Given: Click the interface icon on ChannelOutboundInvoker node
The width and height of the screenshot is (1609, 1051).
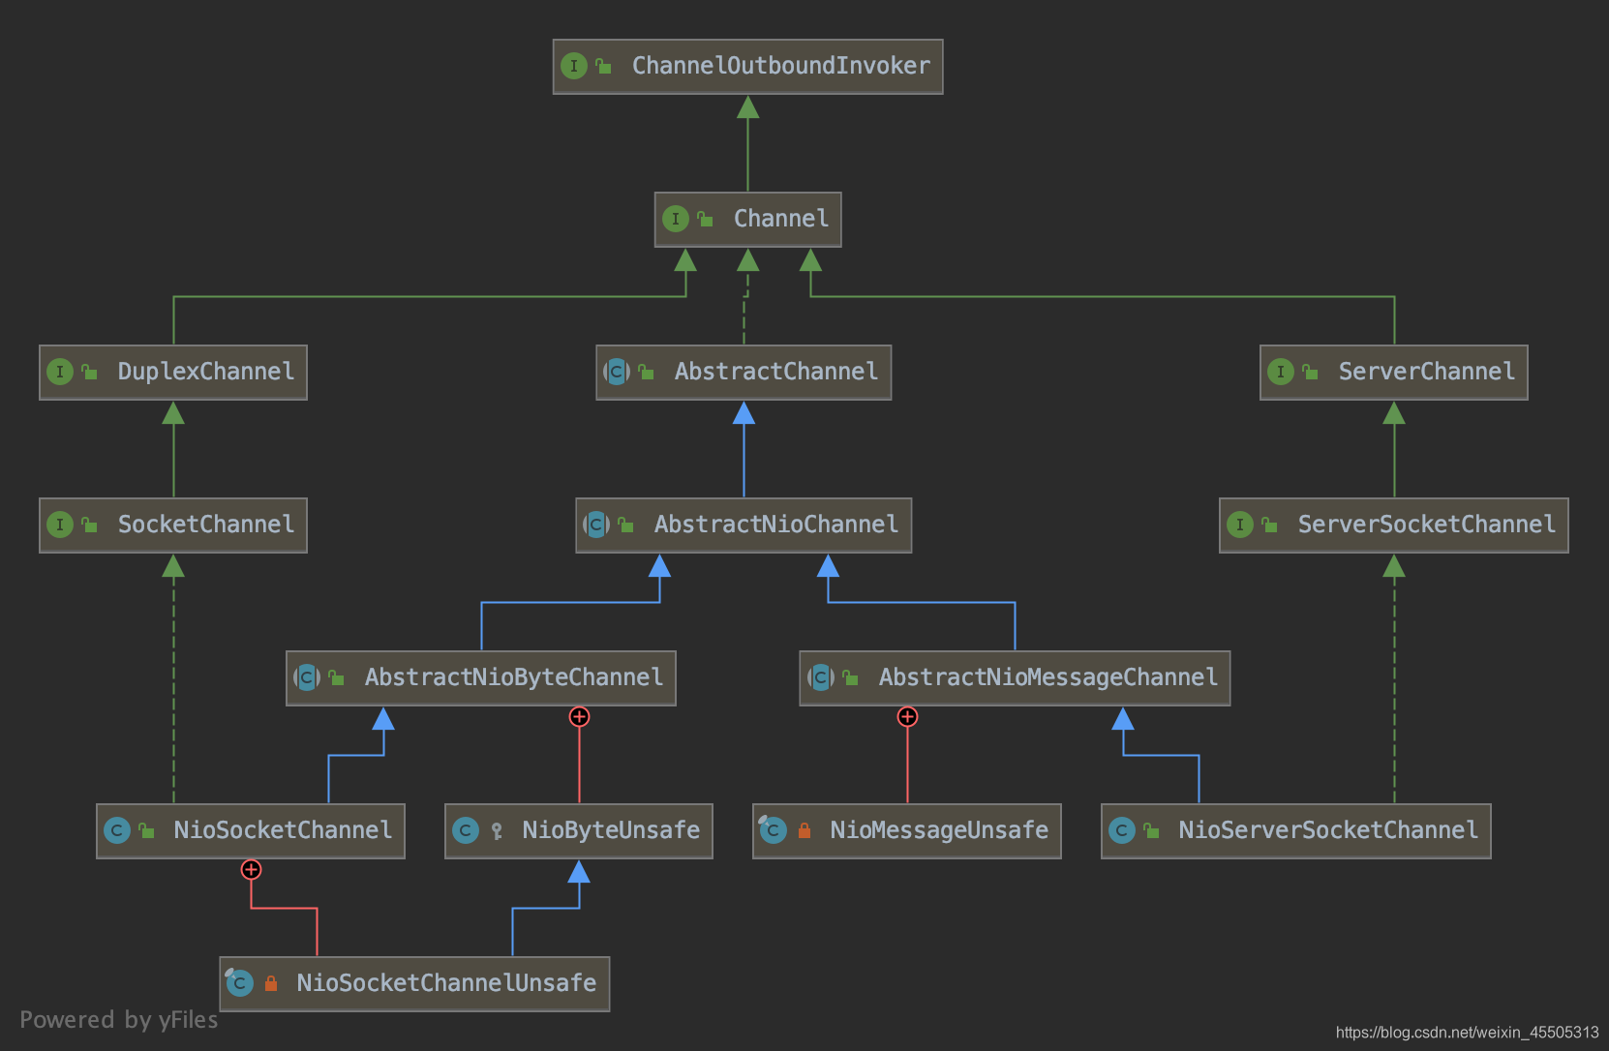Looking at the screenshot, I should point(574,66).
